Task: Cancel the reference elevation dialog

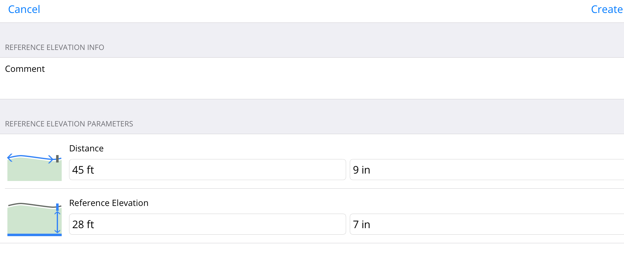Action: 24,10
